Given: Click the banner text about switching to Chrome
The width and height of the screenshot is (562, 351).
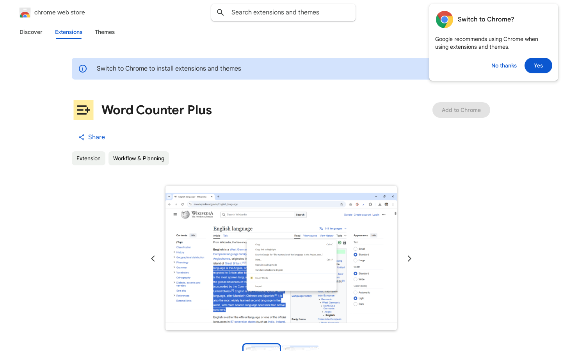Looking at the screenshot, I should (169, 69).
